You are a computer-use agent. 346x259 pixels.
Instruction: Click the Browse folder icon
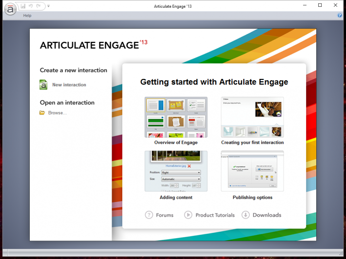coord(42,112)
